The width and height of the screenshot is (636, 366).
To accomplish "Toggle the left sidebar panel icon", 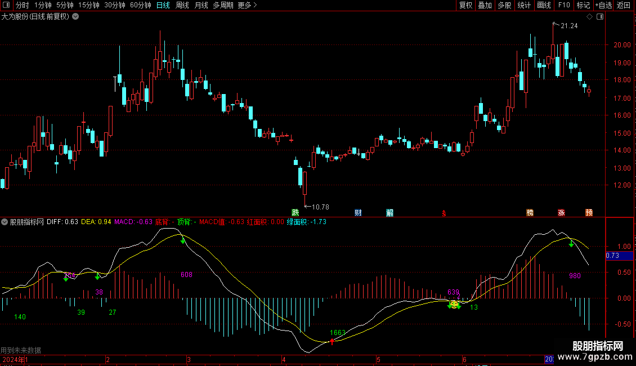I will point(6,5).
